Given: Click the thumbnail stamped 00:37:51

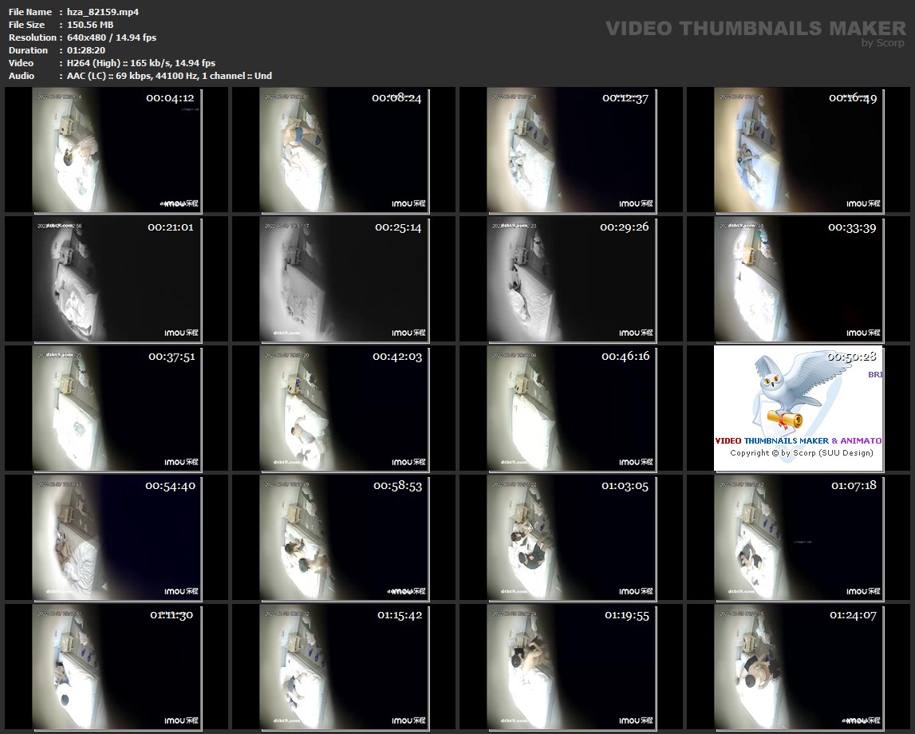Looking at the screenshot, I should (x=116, y=408).
